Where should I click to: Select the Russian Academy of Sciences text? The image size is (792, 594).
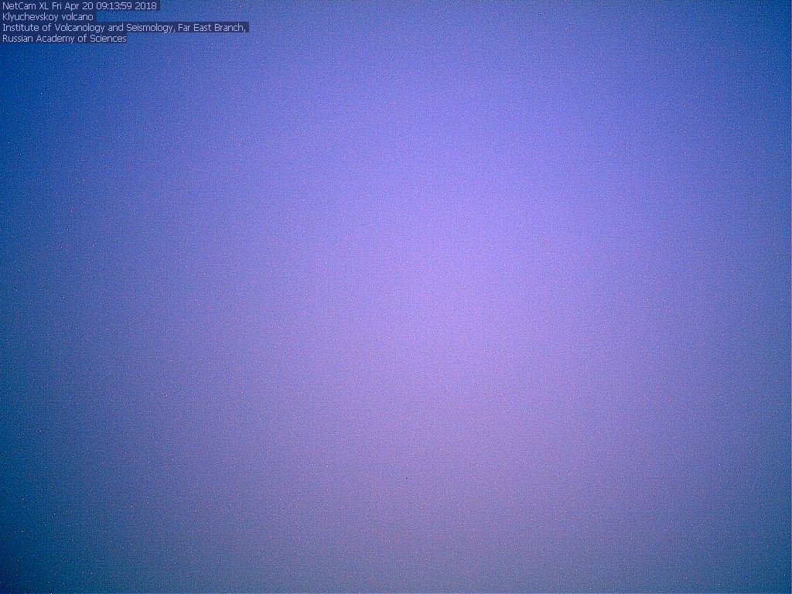pos(64,39)
